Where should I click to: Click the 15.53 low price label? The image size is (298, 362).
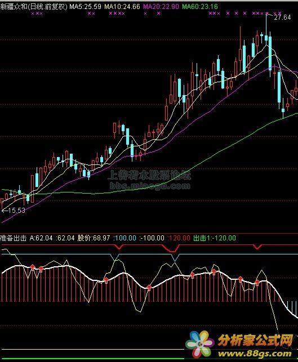(17, 211)
